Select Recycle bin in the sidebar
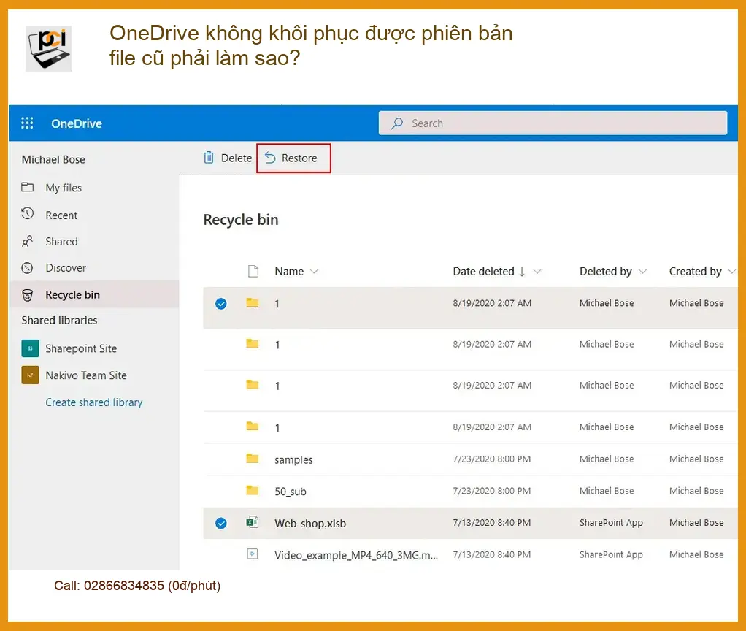 [x=94, y=294]
